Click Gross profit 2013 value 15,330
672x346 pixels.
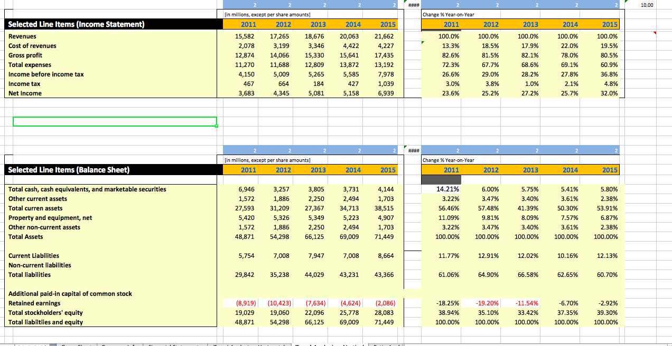click(315, 55)
